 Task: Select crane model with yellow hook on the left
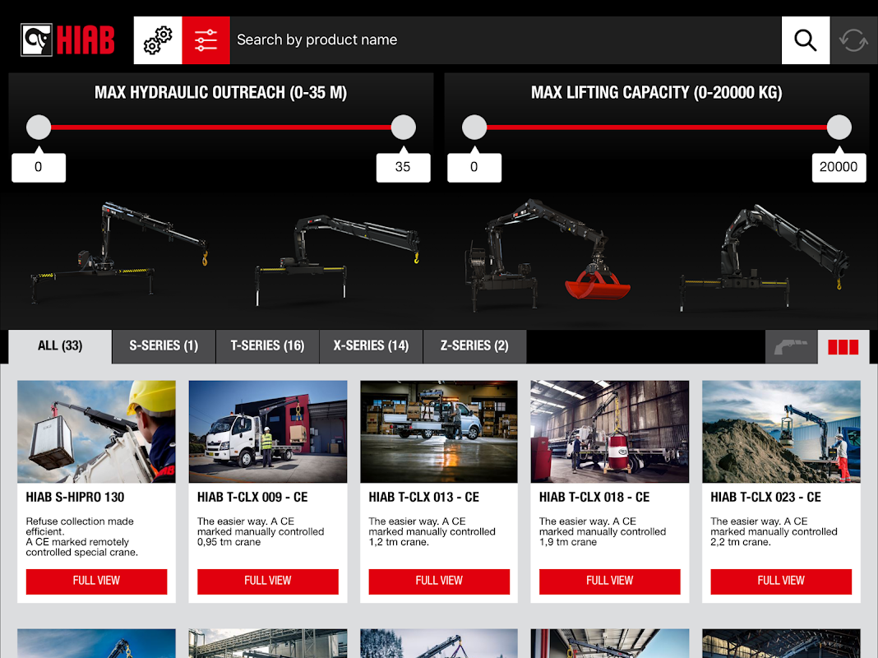tap(118, 253)
